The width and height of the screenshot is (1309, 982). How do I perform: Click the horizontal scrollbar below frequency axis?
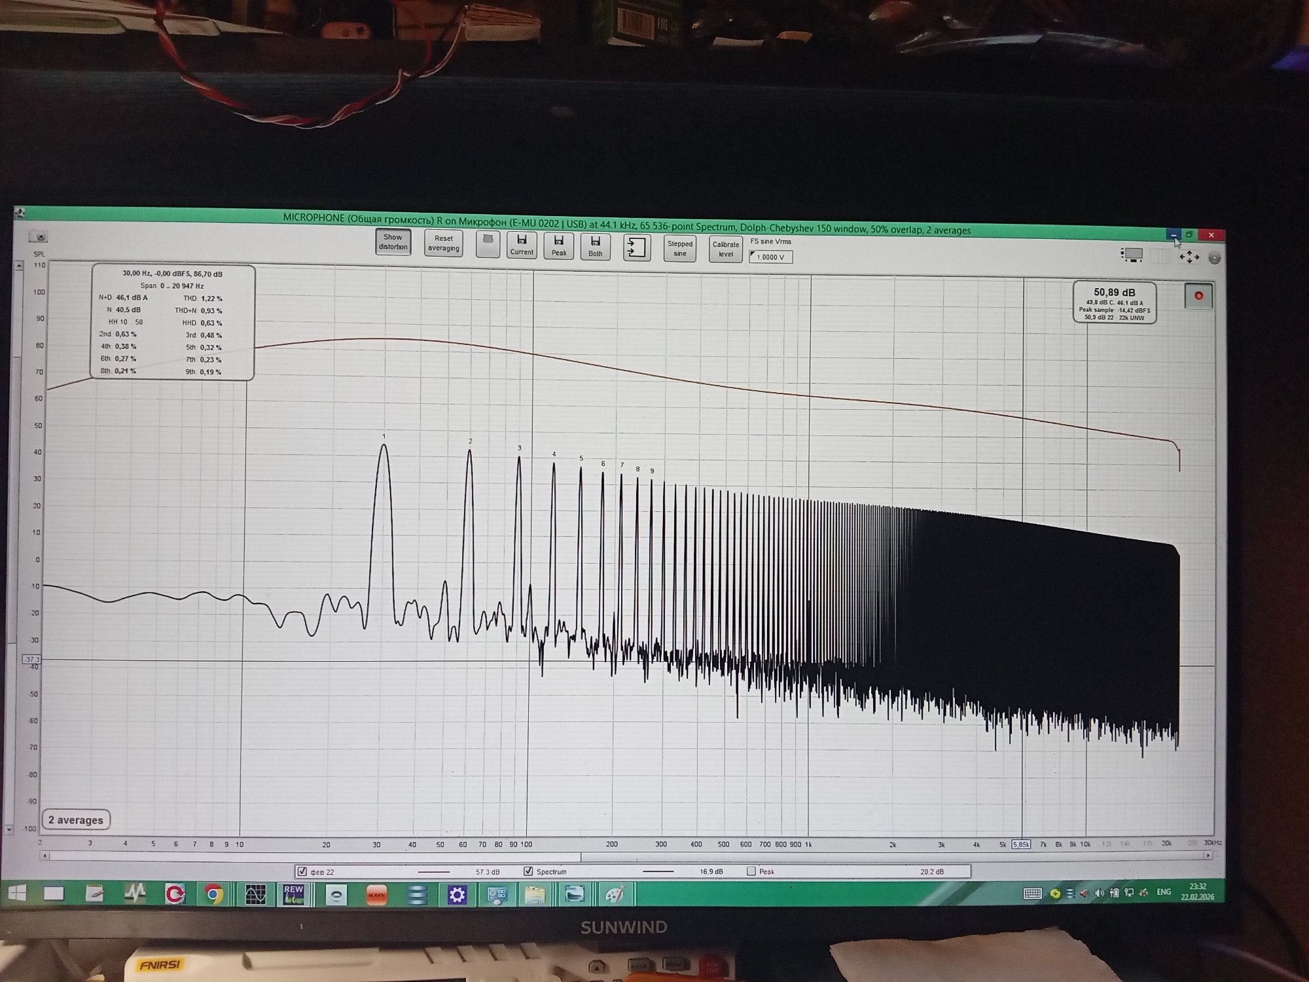(314, 856)
